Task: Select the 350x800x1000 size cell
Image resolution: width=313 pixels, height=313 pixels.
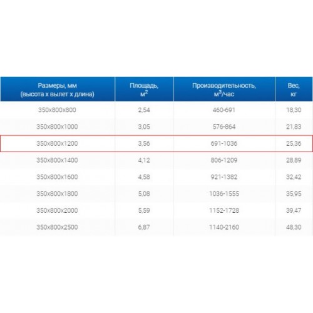Action: pyautogui.click(x=57, y=126)
